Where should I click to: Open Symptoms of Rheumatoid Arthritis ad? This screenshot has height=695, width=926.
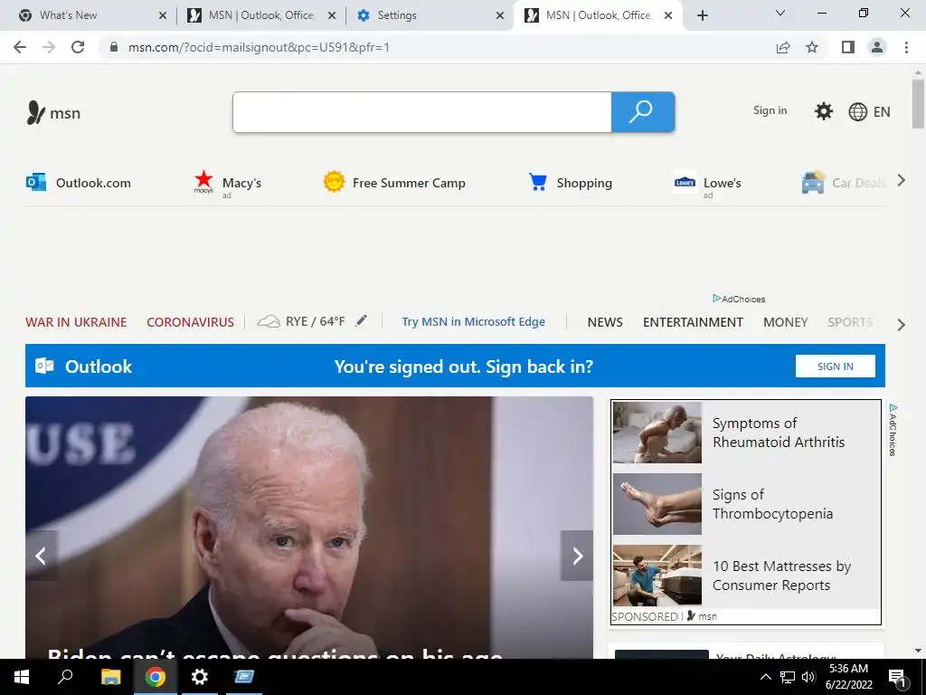tap(745, 433)
